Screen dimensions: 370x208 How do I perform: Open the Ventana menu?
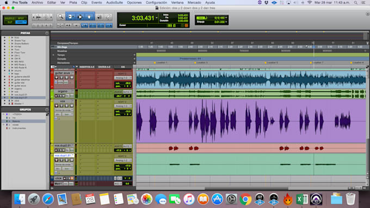coord(177,2)
